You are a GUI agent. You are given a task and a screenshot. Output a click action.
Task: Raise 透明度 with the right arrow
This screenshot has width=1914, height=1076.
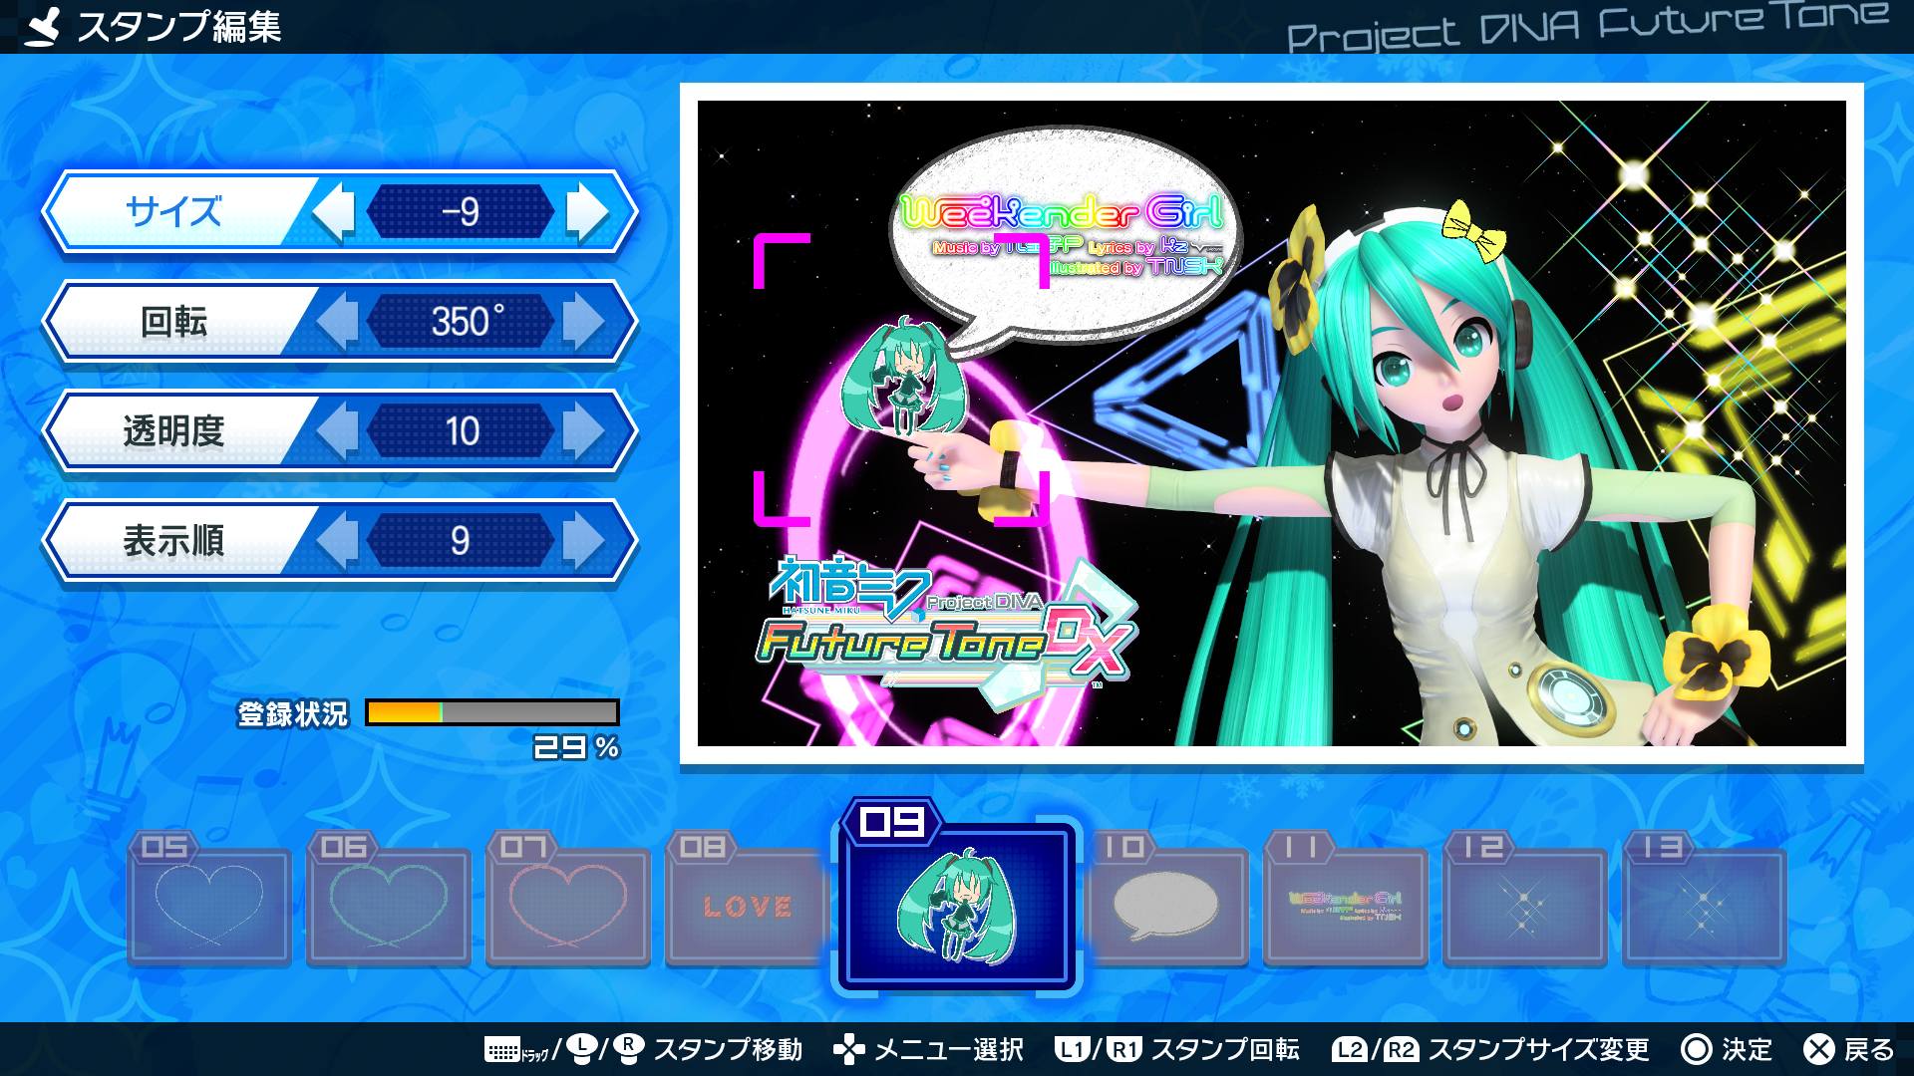(585, 430)
